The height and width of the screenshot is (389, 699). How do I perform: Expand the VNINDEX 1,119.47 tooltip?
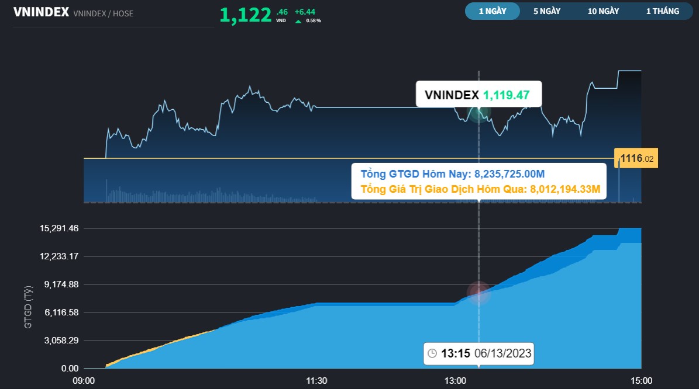478,94
